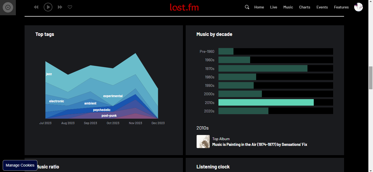Go to the Charts page
The image size is (373, 172).
click(304, 7)
